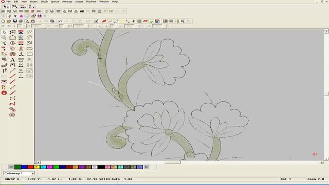Open the Arrange menu

[x=67, y=2]
